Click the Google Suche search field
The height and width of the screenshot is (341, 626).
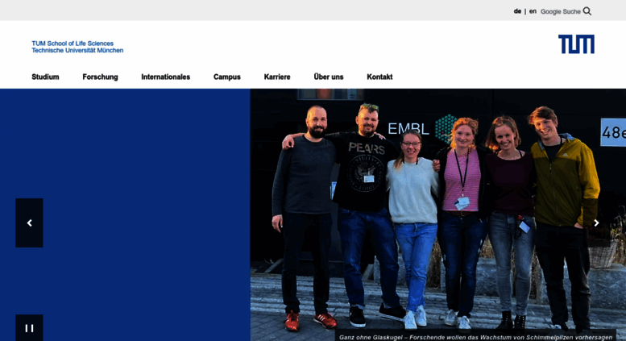tap(561, 11)
